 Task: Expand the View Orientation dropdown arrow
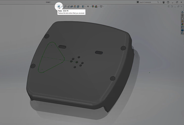(81, 7)
